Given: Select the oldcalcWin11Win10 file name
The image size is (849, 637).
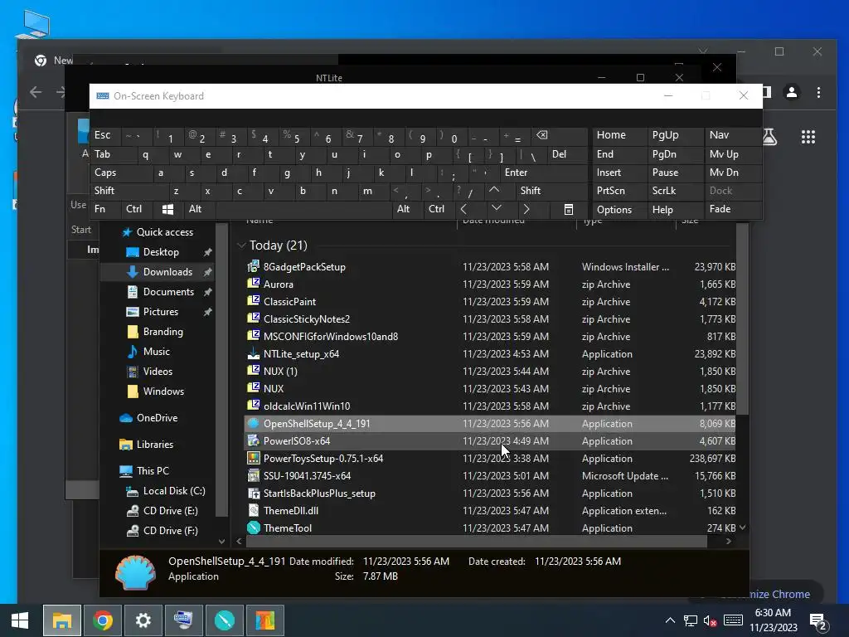Looking at the screenshot, I should tap(307, 406).
